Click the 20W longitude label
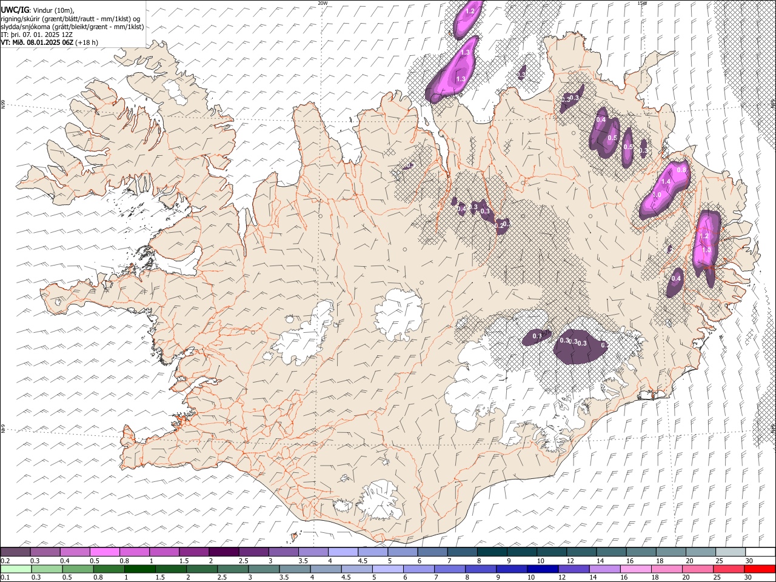Image resolution: width=776 pixels, height=582 pixels. 323,3
